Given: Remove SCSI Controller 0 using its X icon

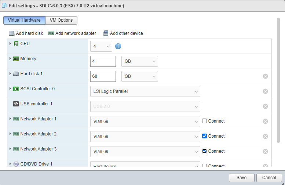Looking at the screenshot, I should click(265, 91).
